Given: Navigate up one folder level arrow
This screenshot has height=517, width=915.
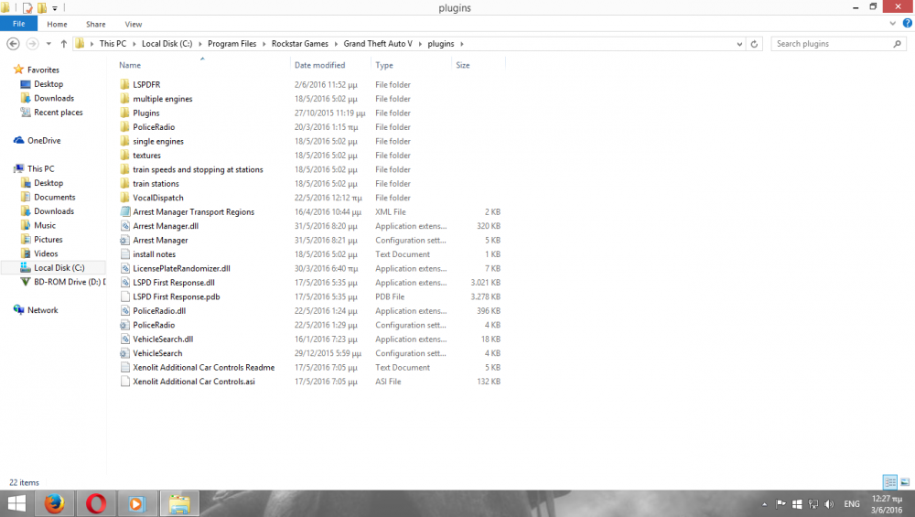Looking at the screenshot, I should [x=64, y=44].
